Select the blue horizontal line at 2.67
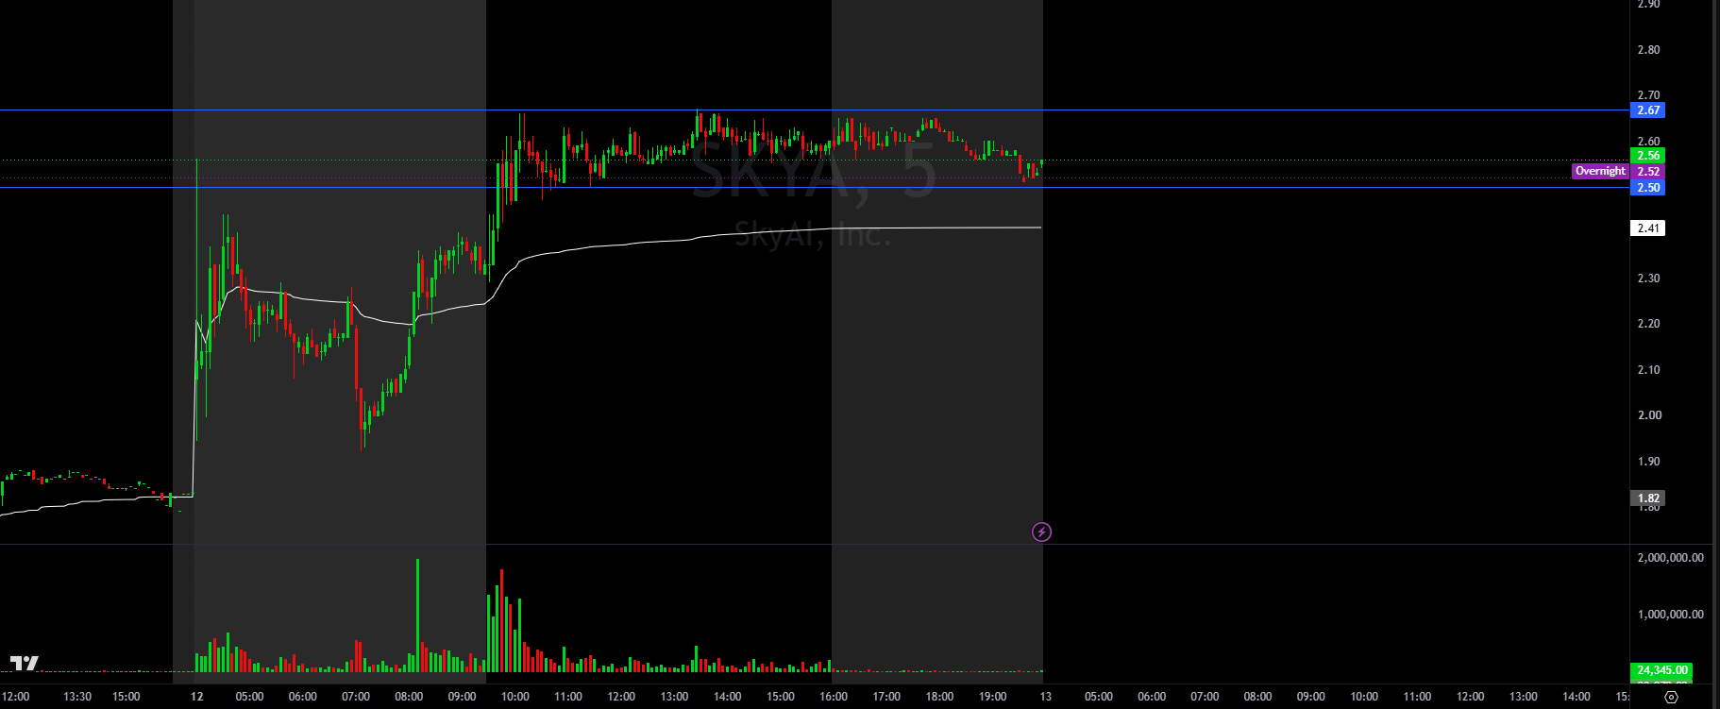Image resolution: width=1720 pixels, height=709 pixels. [x=815, y=110]
